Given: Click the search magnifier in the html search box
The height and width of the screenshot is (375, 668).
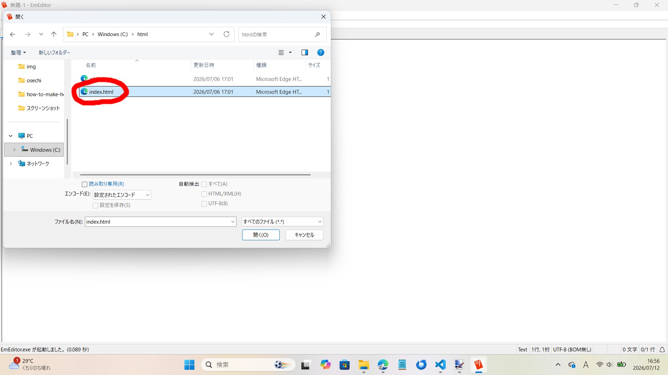Looking at the screenshot, I should (317, 34).
